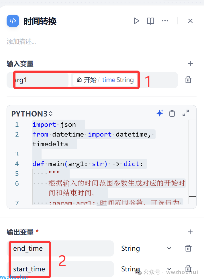Viewport: 204px width, 280px height.
Task: Generate code with the AI sparkle icon
Action: point(160,113)
